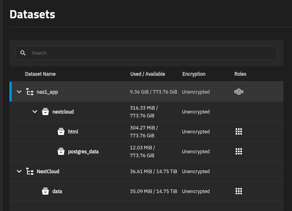292x211 pixels.
Task: Click the Used / Available column header
Action: (148, 74)
